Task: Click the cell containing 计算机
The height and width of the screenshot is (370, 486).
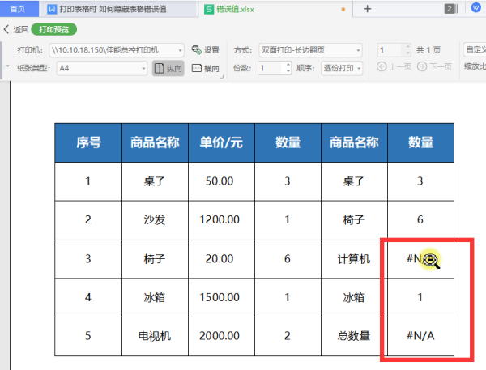Action: point(354,259)
